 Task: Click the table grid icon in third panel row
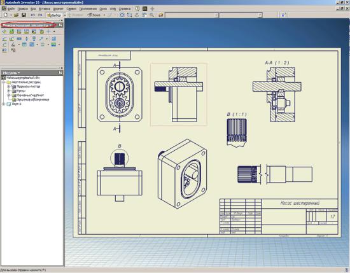24,45
